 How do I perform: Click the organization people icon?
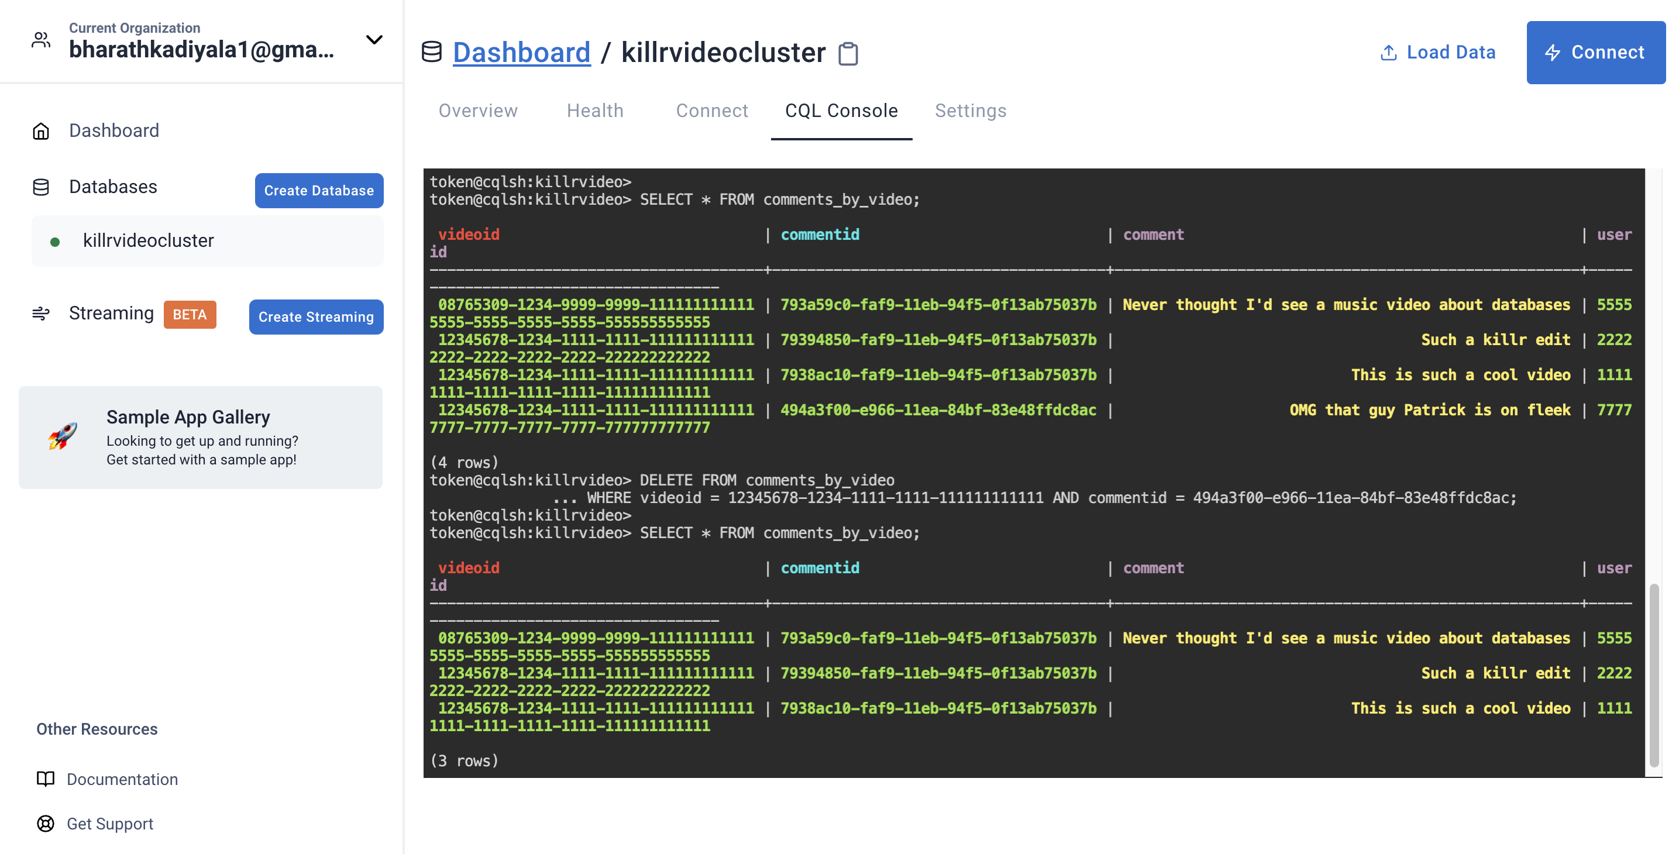41,40
